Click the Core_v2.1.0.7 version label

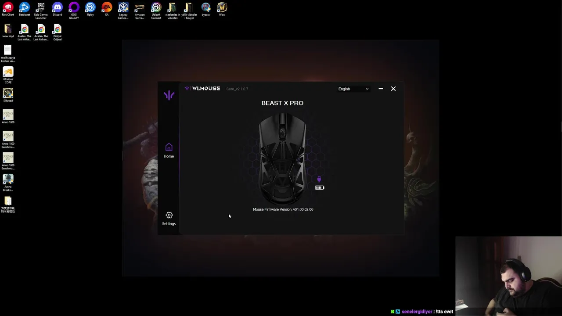click(x=237, y=89)
